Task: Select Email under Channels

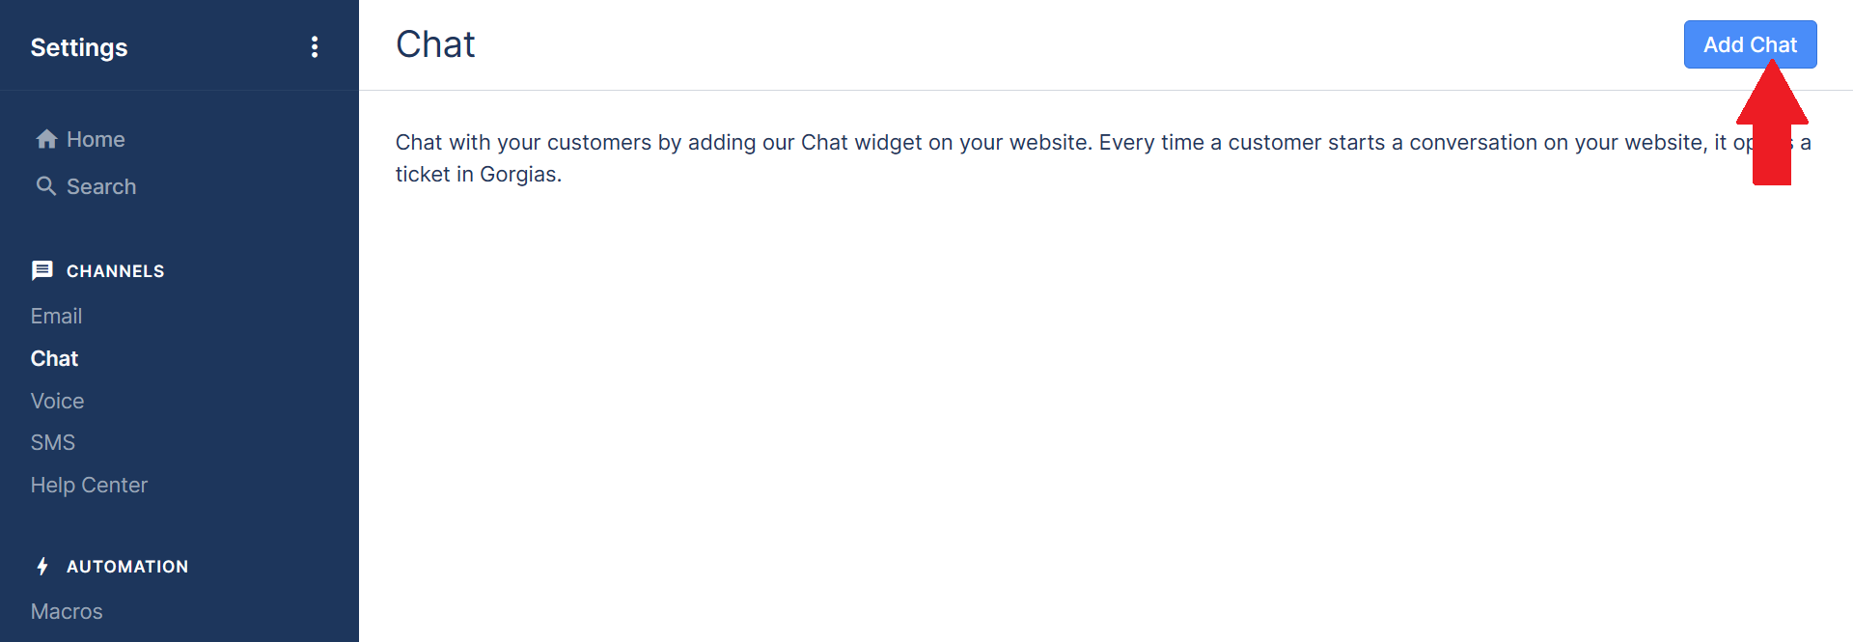Action: pyautogui.click(x=56, y=316)
